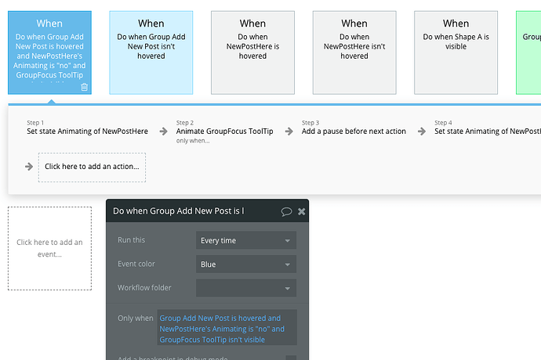Select Step 4 Set state Animating action
Viewport: 541px width, 360px height.
(486, 131)
